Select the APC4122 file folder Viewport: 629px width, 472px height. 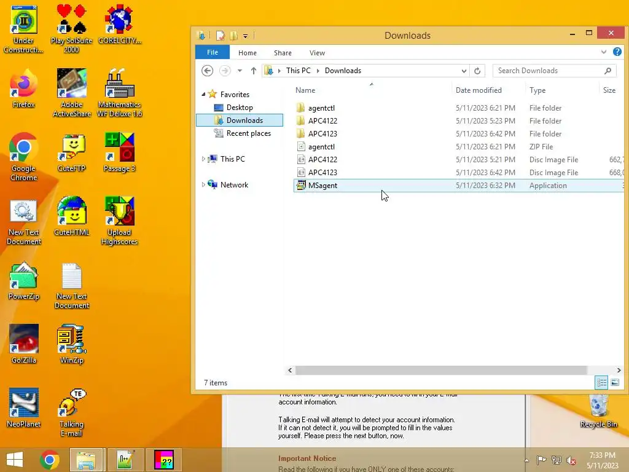coord(459,121)
